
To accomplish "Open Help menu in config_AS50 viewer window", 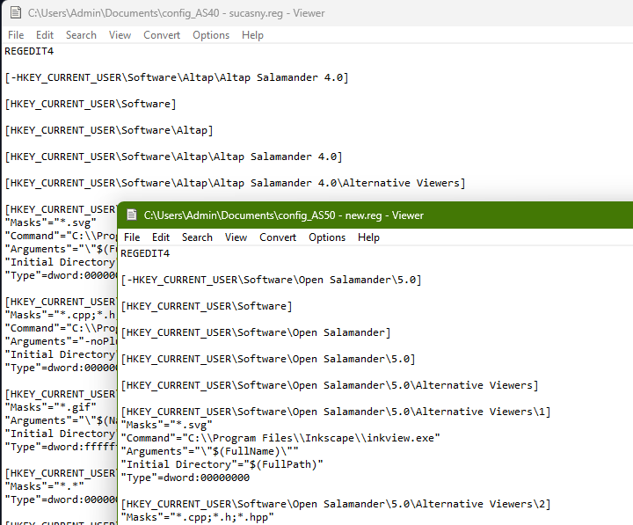I will point(368,237).
